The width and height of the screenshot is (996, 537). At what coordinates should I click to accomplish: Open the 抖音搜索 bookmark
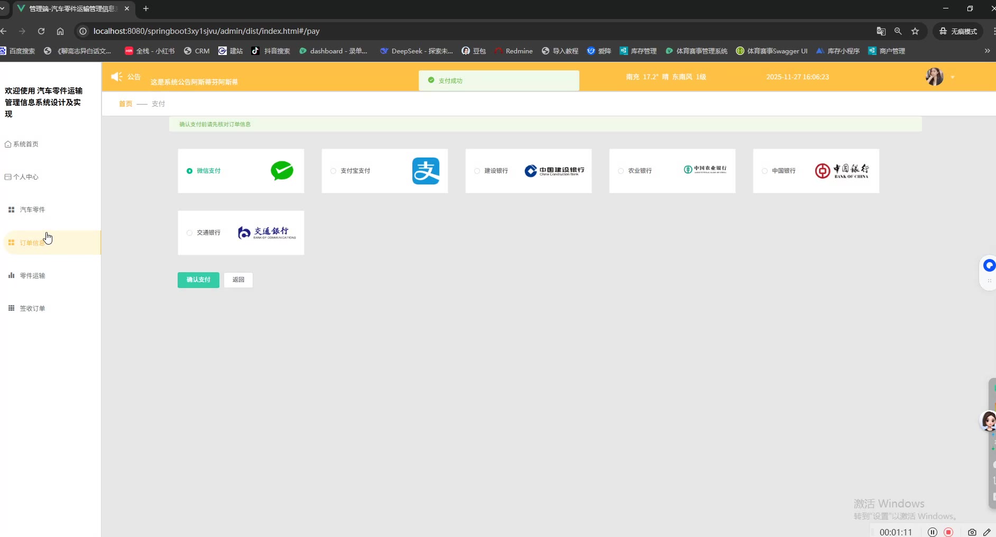tap(271, 51)
